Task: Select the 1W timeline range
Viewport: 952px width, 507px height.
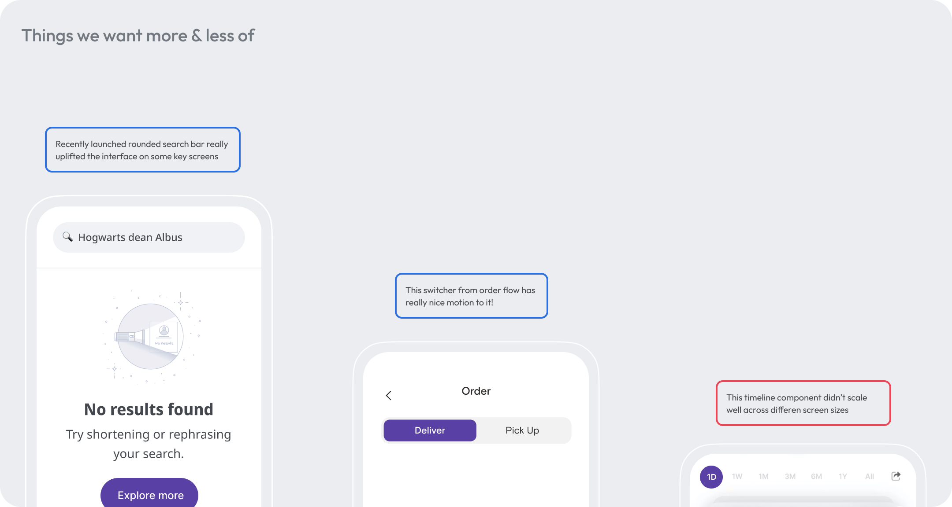Action: pos(737,477)
